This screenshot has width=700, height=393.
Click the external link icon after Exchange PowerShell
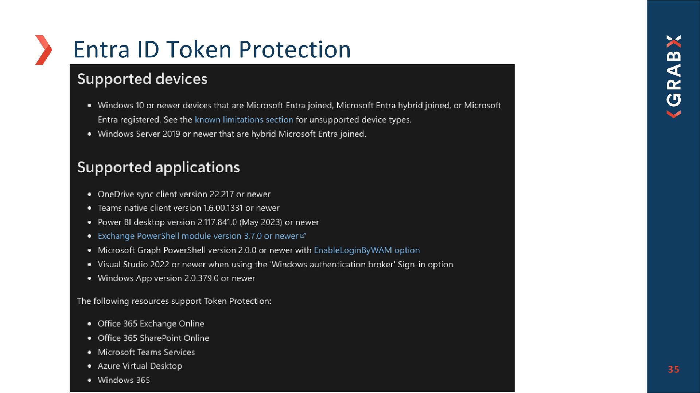click(303, 236)
